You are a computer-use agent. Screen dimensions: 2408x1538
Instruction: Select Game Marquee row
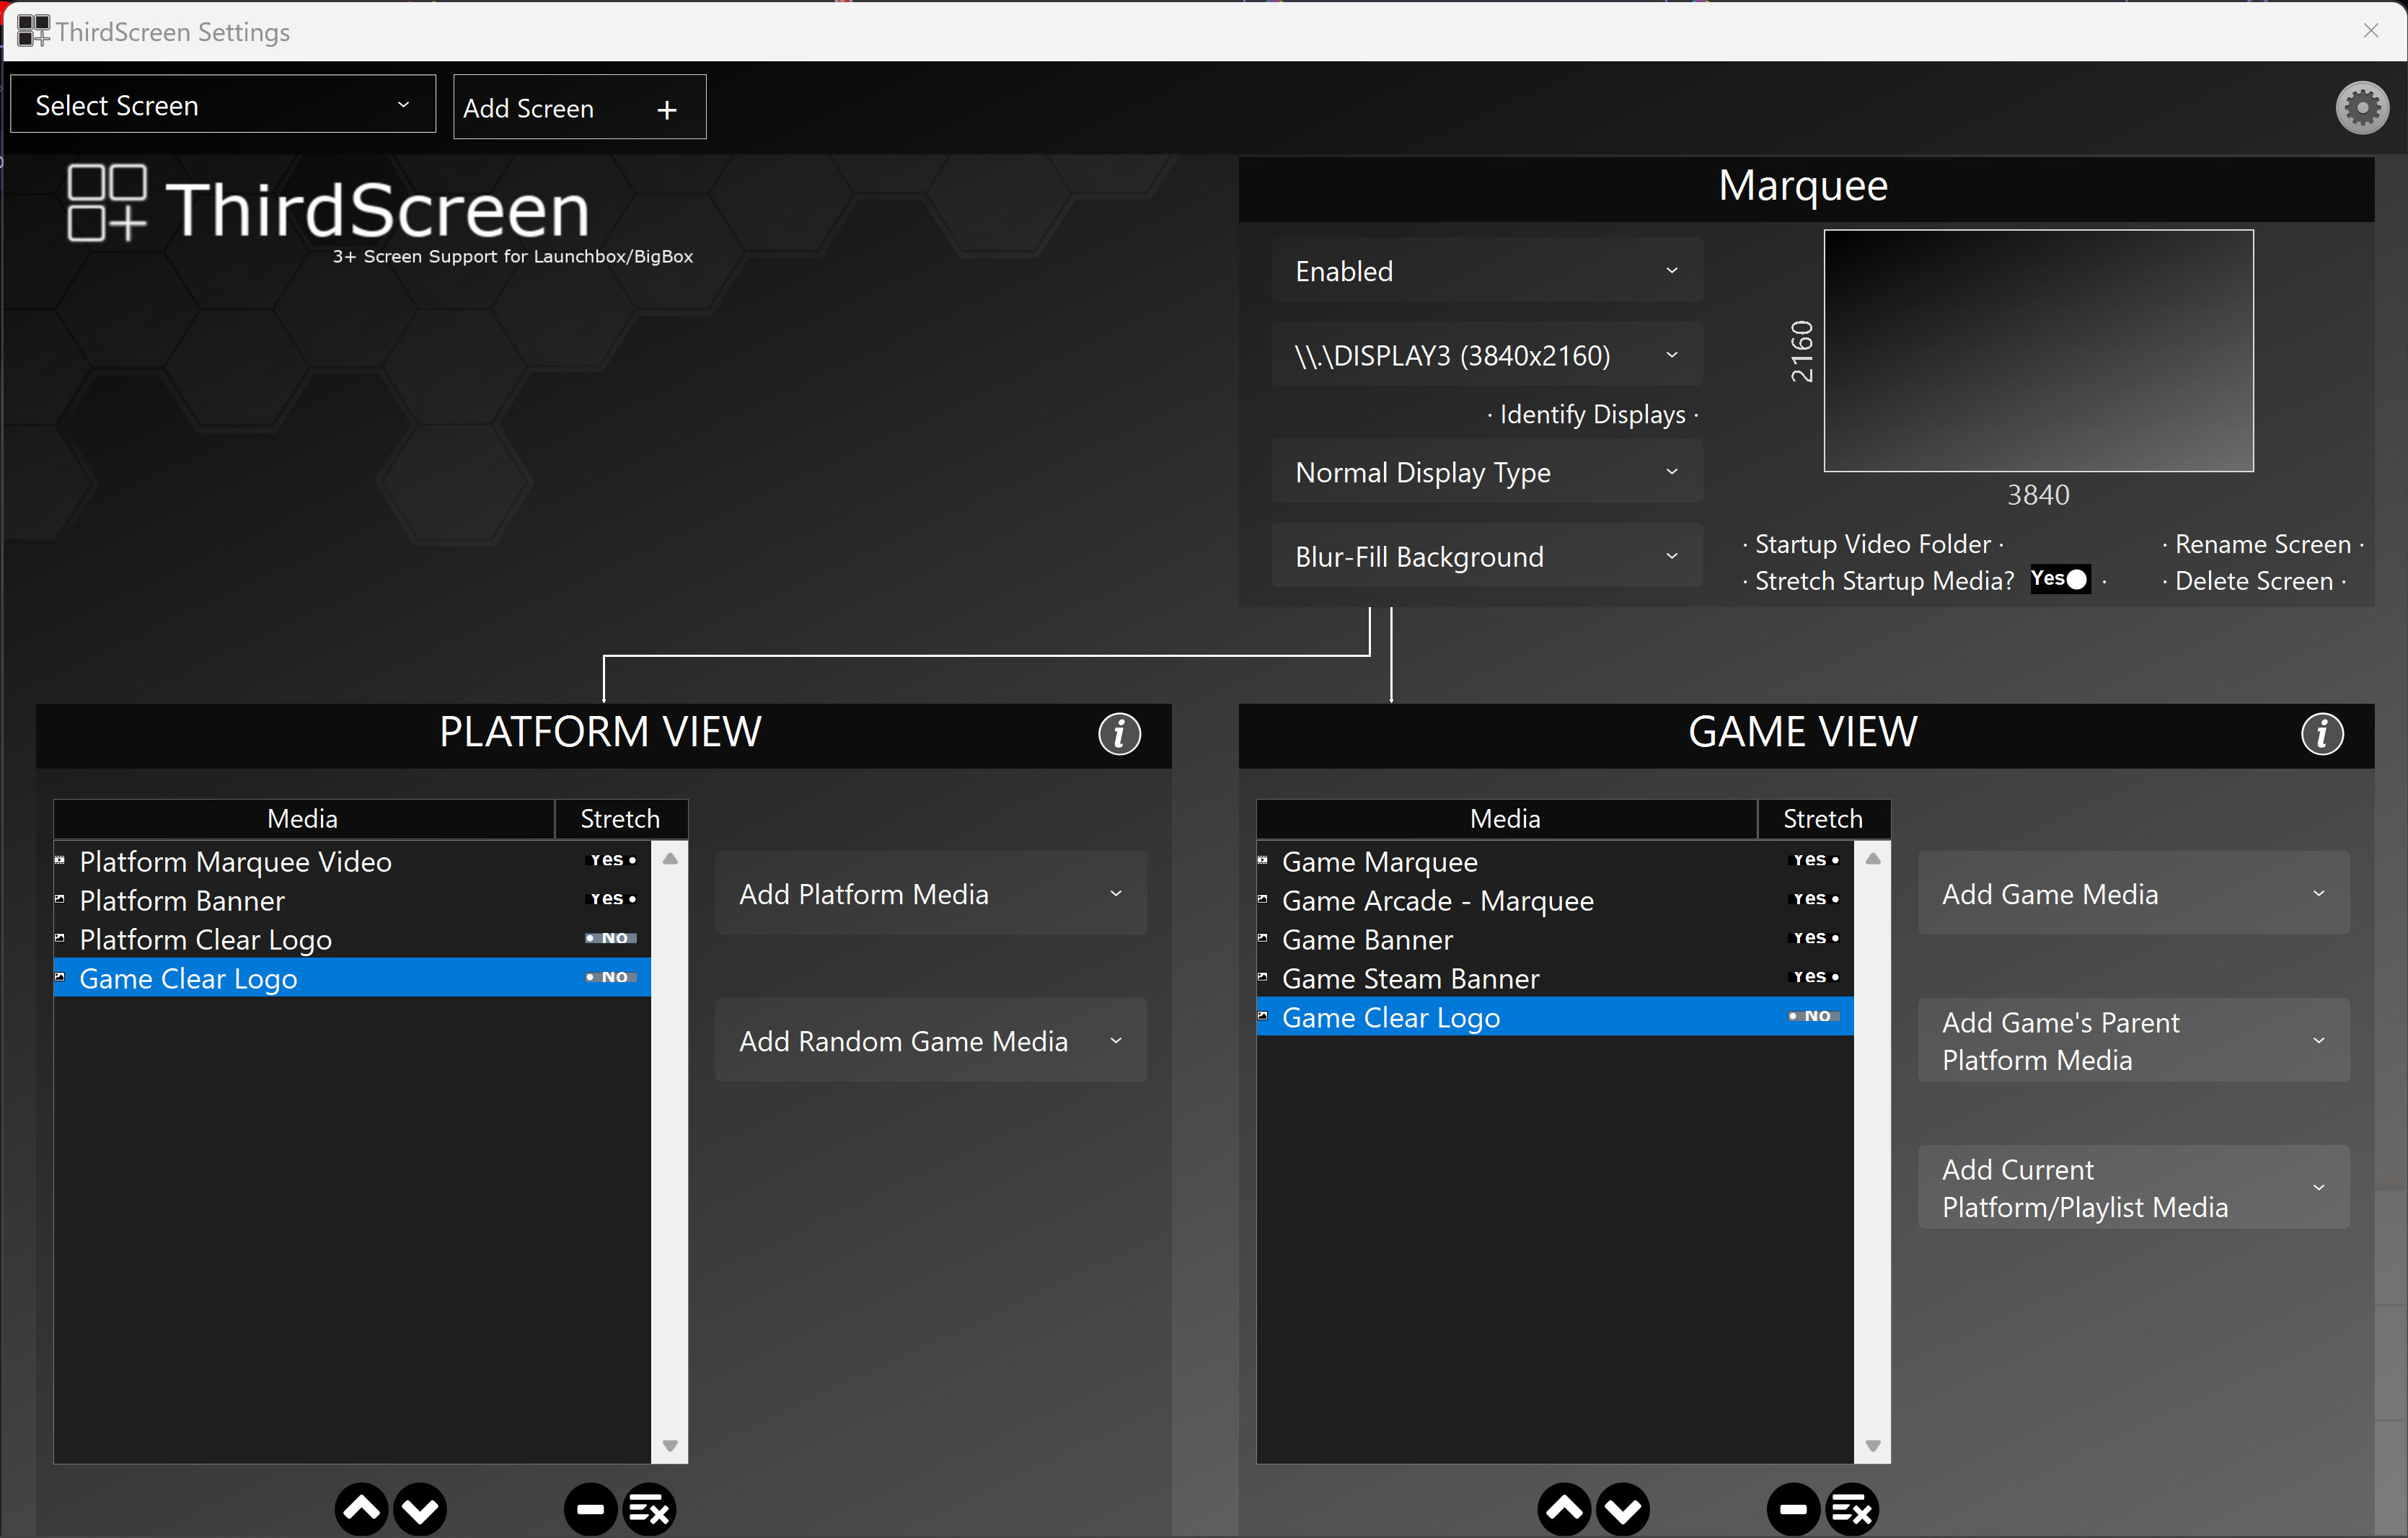point(1555,861)
